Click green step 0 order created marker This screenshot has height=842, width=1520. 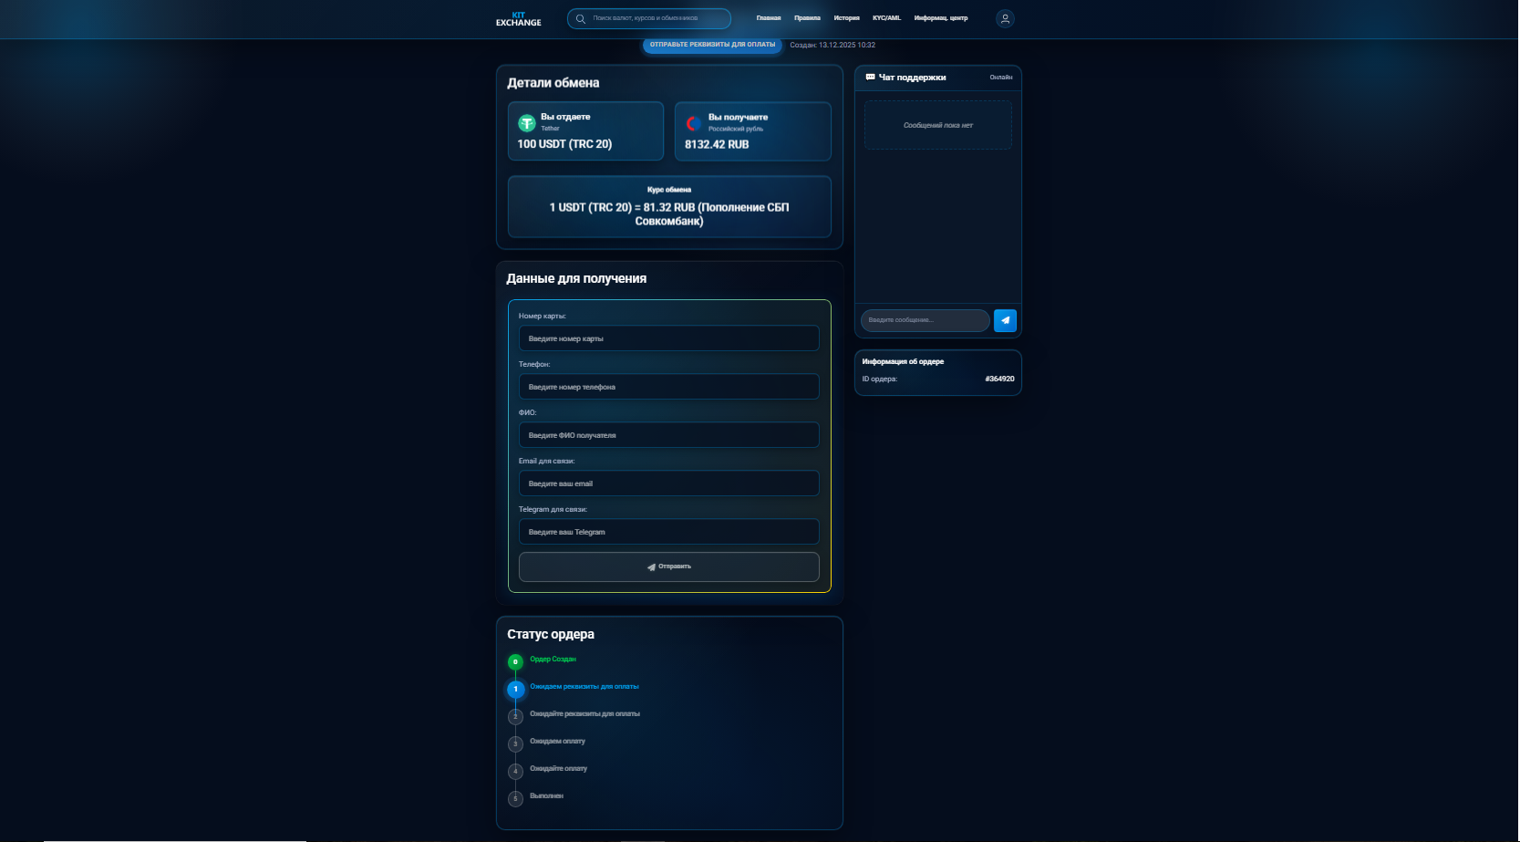(x=515, y=661)
